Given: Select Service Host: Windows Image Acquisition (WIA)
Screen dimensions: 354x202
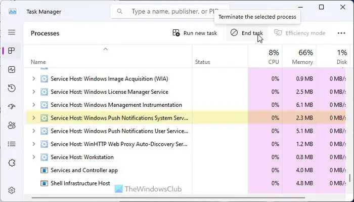Looking at the screenshot, I should point(109,78).
